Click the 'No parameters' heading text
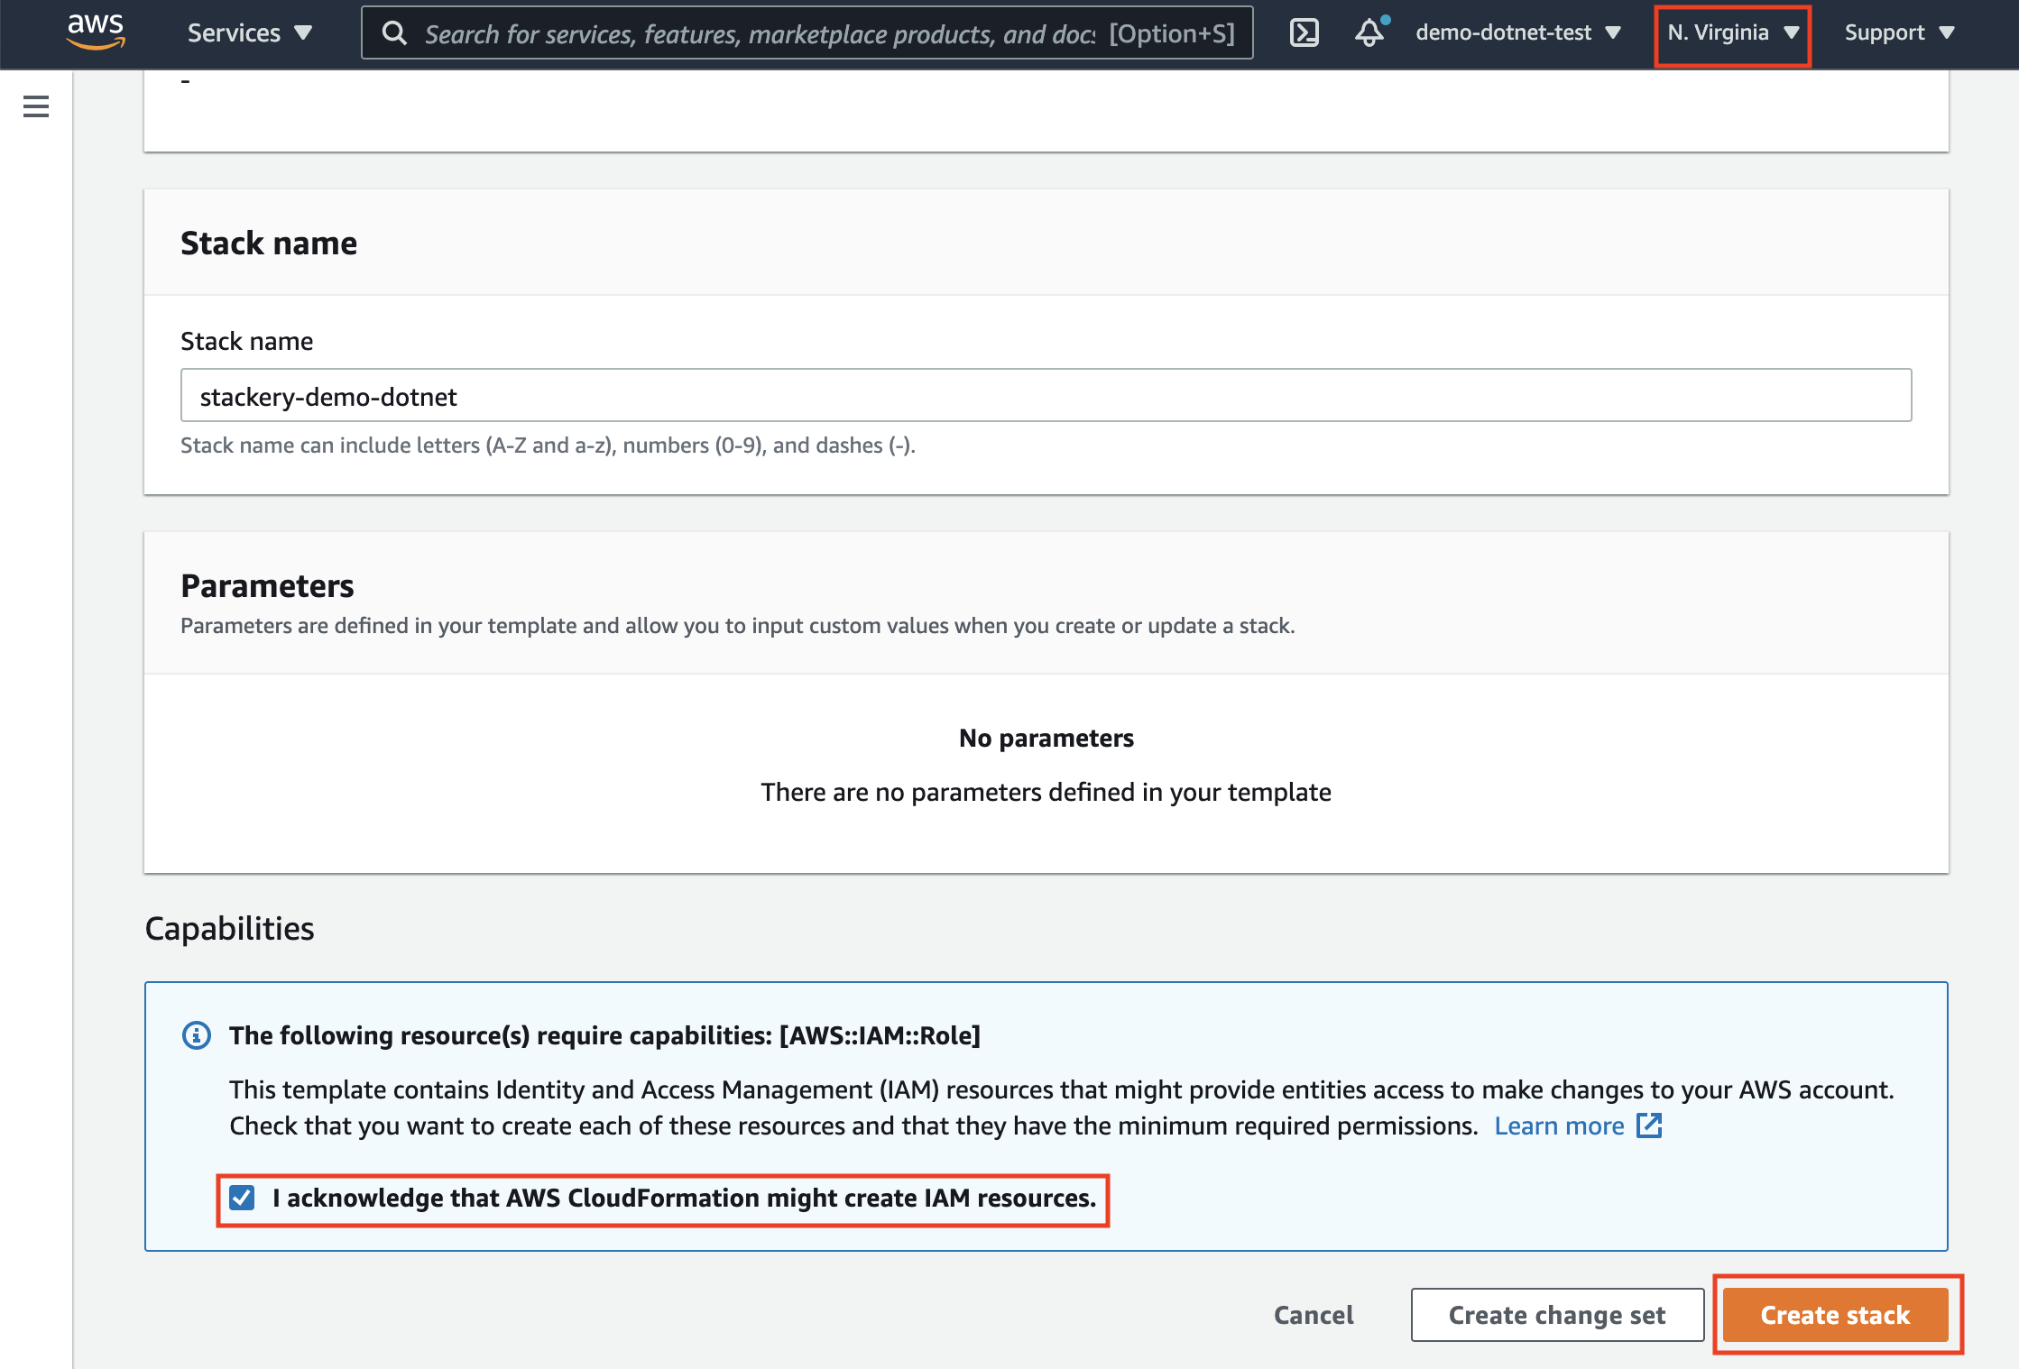Image resolution: width=2019 pixels, height=1369 pixels. click(1046, 738)
